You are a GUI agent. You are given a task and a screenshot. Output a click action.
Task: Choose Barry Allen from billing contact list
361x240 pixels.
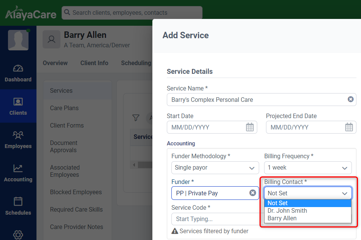pyautogui.click(x=282, y=218)
